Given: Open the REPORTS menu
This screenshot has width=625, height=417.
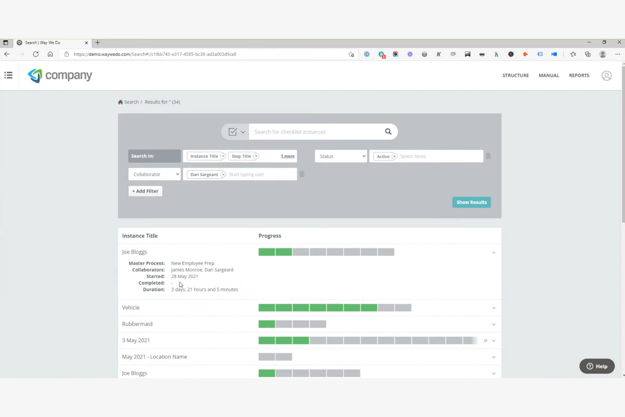Looking at the screenshot, I should point(579,75).
